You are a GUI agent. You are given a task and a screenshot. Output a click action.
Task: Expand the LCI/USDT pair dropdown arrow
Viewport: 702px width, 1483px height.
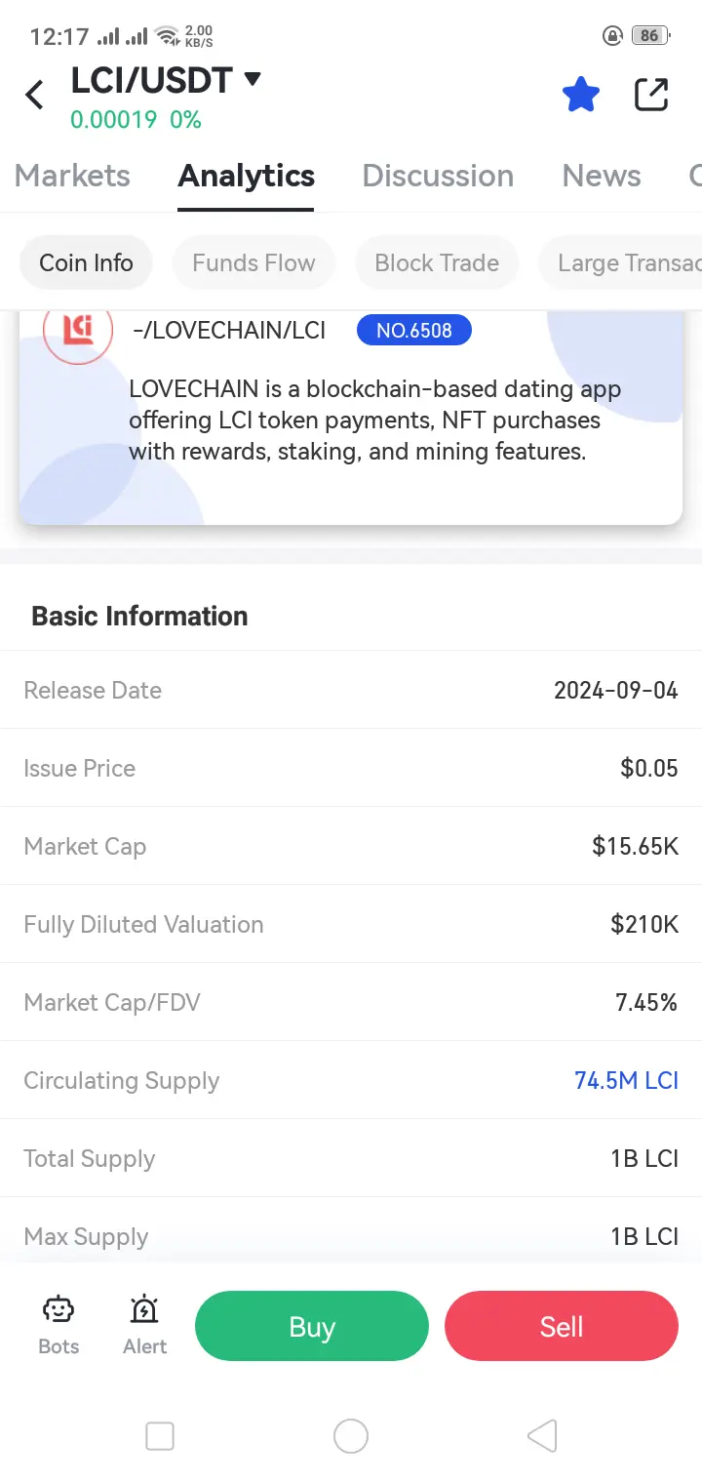[x=253, y=79]
